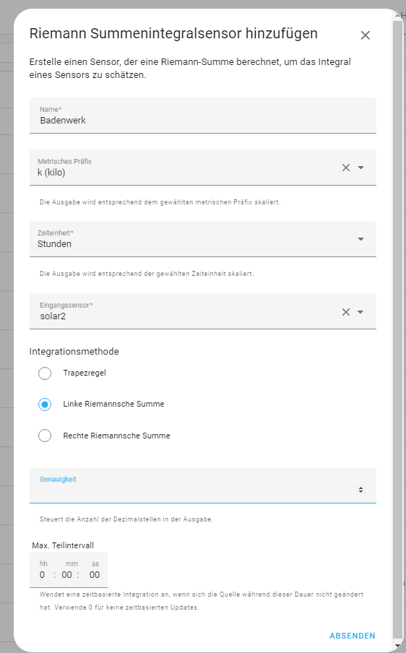Choose Rechte Riemannsche Summe radio button
The width and height of the screenshot is (406, 653).
[45, 436]
